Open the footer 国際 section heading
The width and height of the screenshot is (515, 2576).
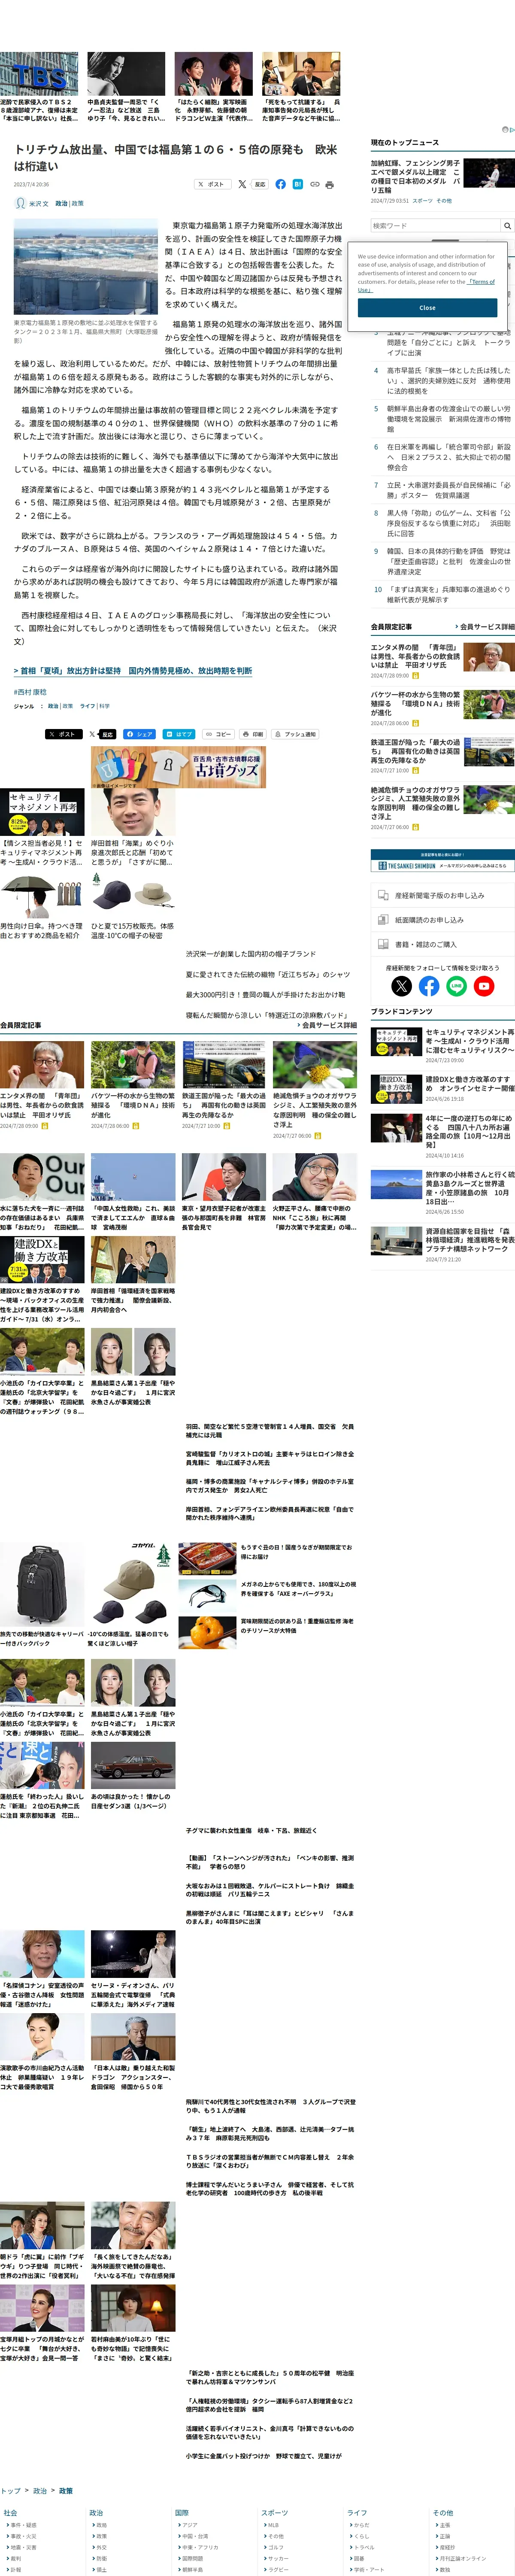(x=182, y=2512)
